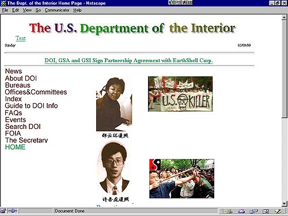Click the vertical scrollbar thumb
The height and width of the screenshot is (216, 288).
(x=285, y=69)
